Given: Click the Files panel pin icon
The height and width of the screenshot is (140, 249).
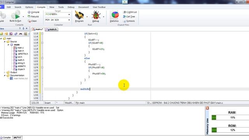Looking at the screenshot, I should [23, 28].
